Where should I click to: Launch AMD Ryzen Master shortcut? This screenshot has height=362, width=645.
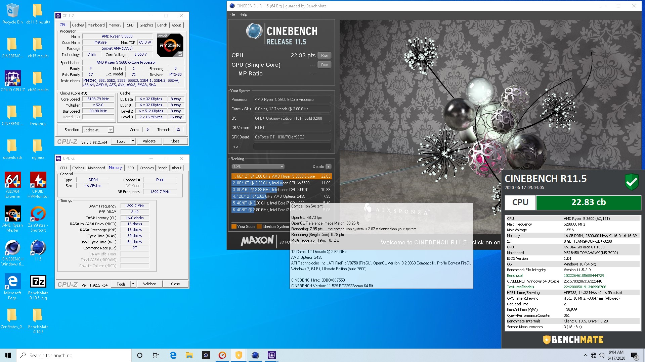point(12,219)
